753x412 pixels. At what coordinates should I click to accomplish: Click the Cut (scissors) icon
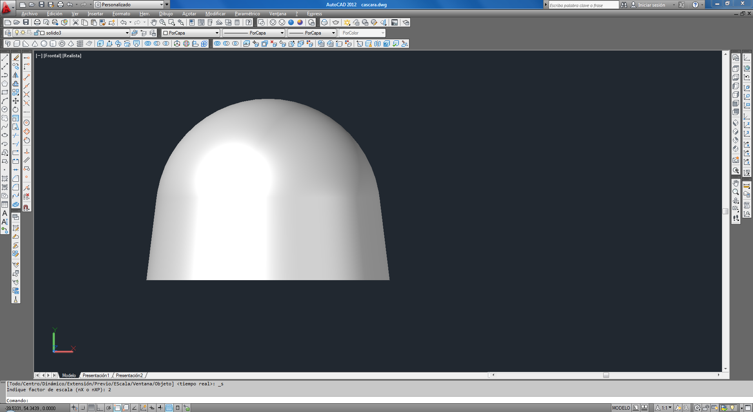point(76,22)
